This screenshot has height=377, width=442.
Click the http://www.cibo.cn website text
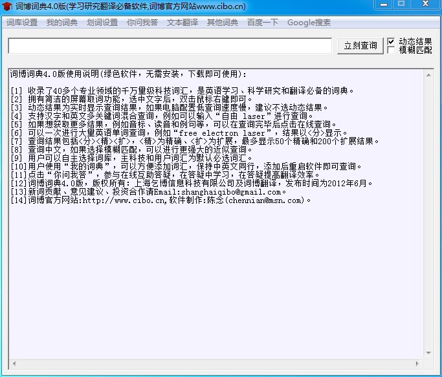[x=125, y=200]
